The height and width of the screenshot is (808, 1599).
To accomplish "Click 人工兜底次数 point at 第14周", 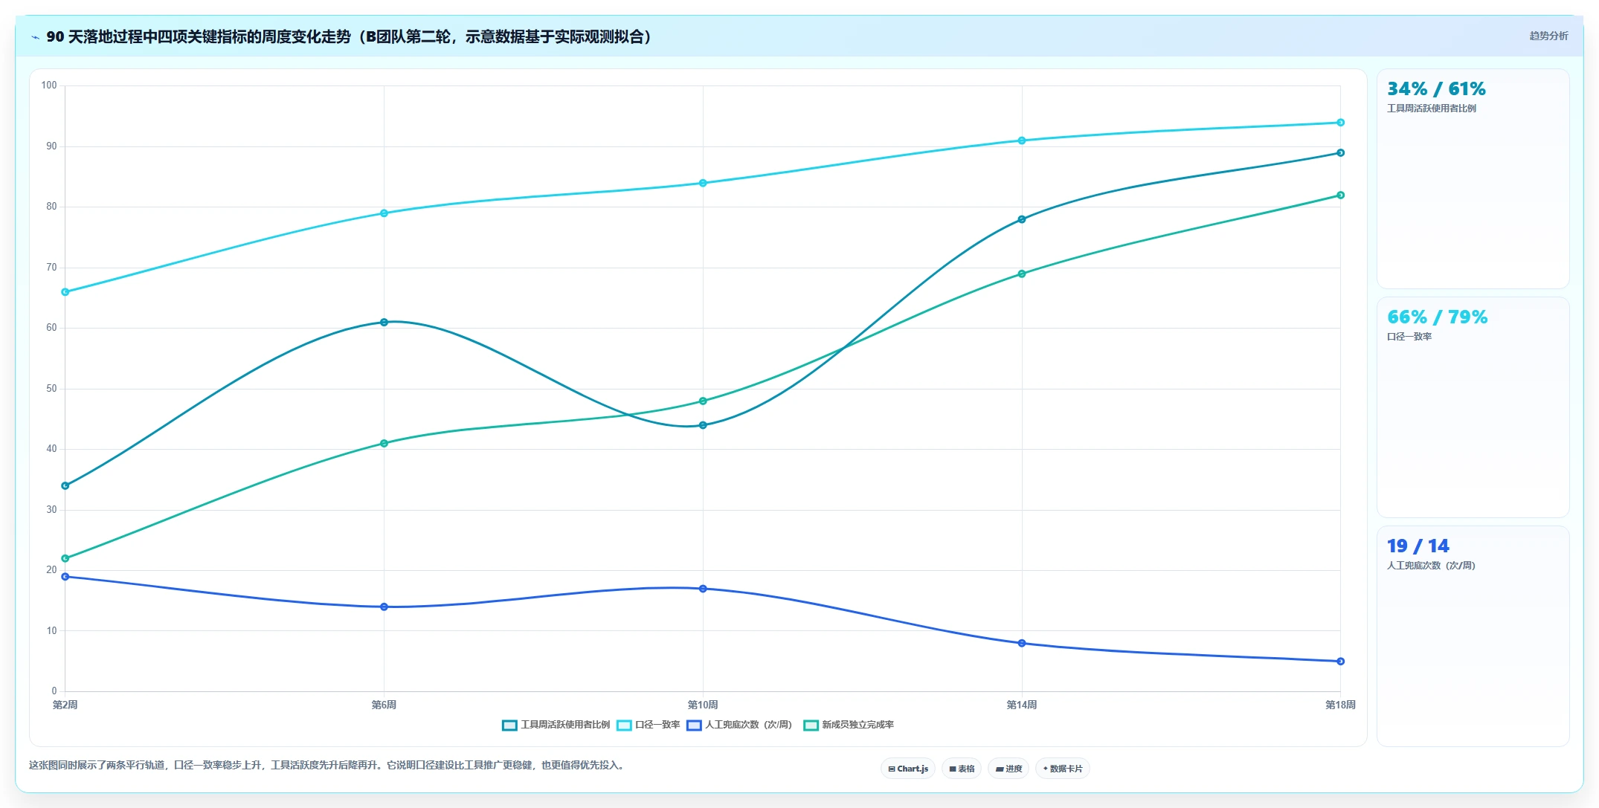I will 1022,644.
